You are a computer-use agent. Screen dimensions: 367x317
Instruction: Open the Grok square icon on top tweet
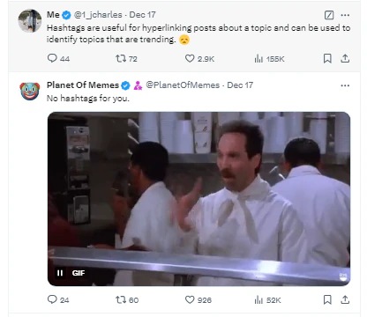tap(329, 15)
